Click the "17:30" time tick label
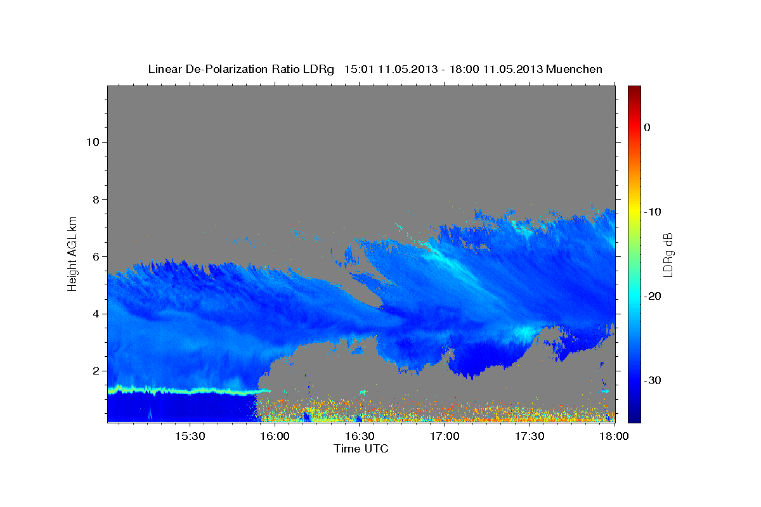 (530, 437)
